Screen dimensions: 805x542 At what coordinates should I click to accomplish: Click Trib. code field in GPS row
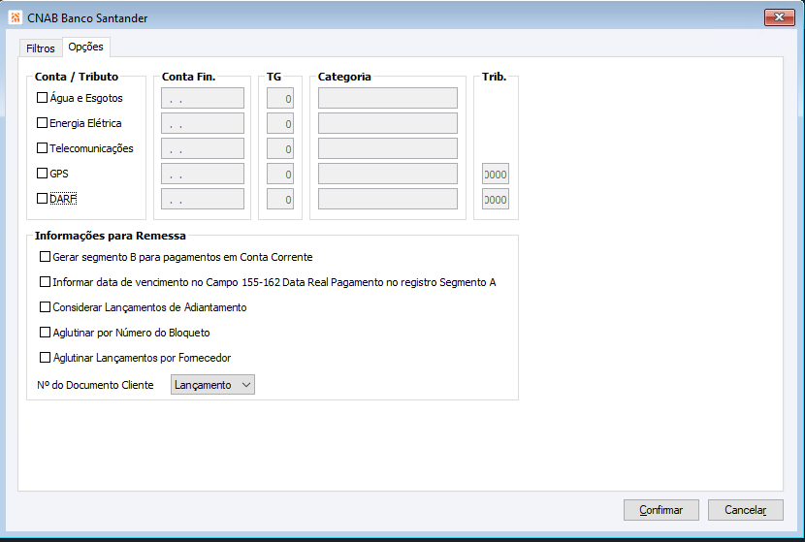[x=496, y=174]
